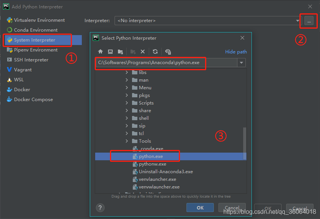
Task: Toggle show hidden files and directories
Action: (x=168, y=52)
